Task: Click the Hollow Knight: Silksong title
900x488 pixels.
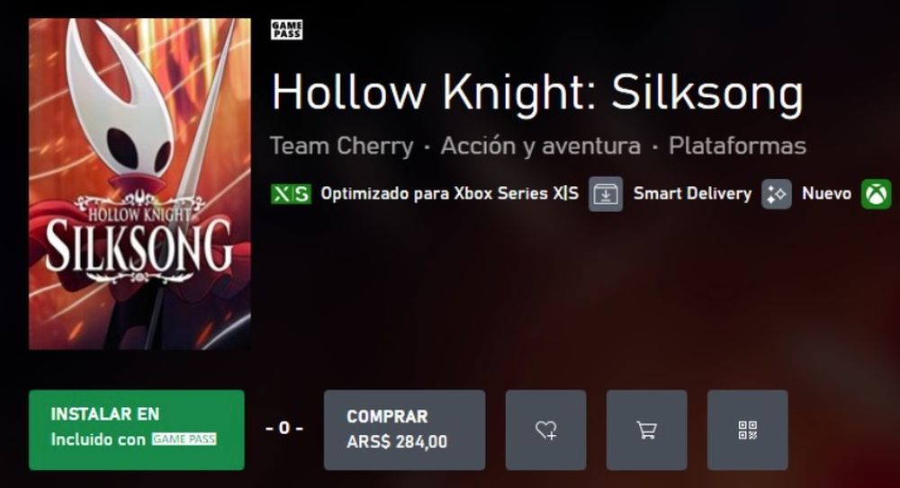Action: pyautogui.click(x=537, y=93)
